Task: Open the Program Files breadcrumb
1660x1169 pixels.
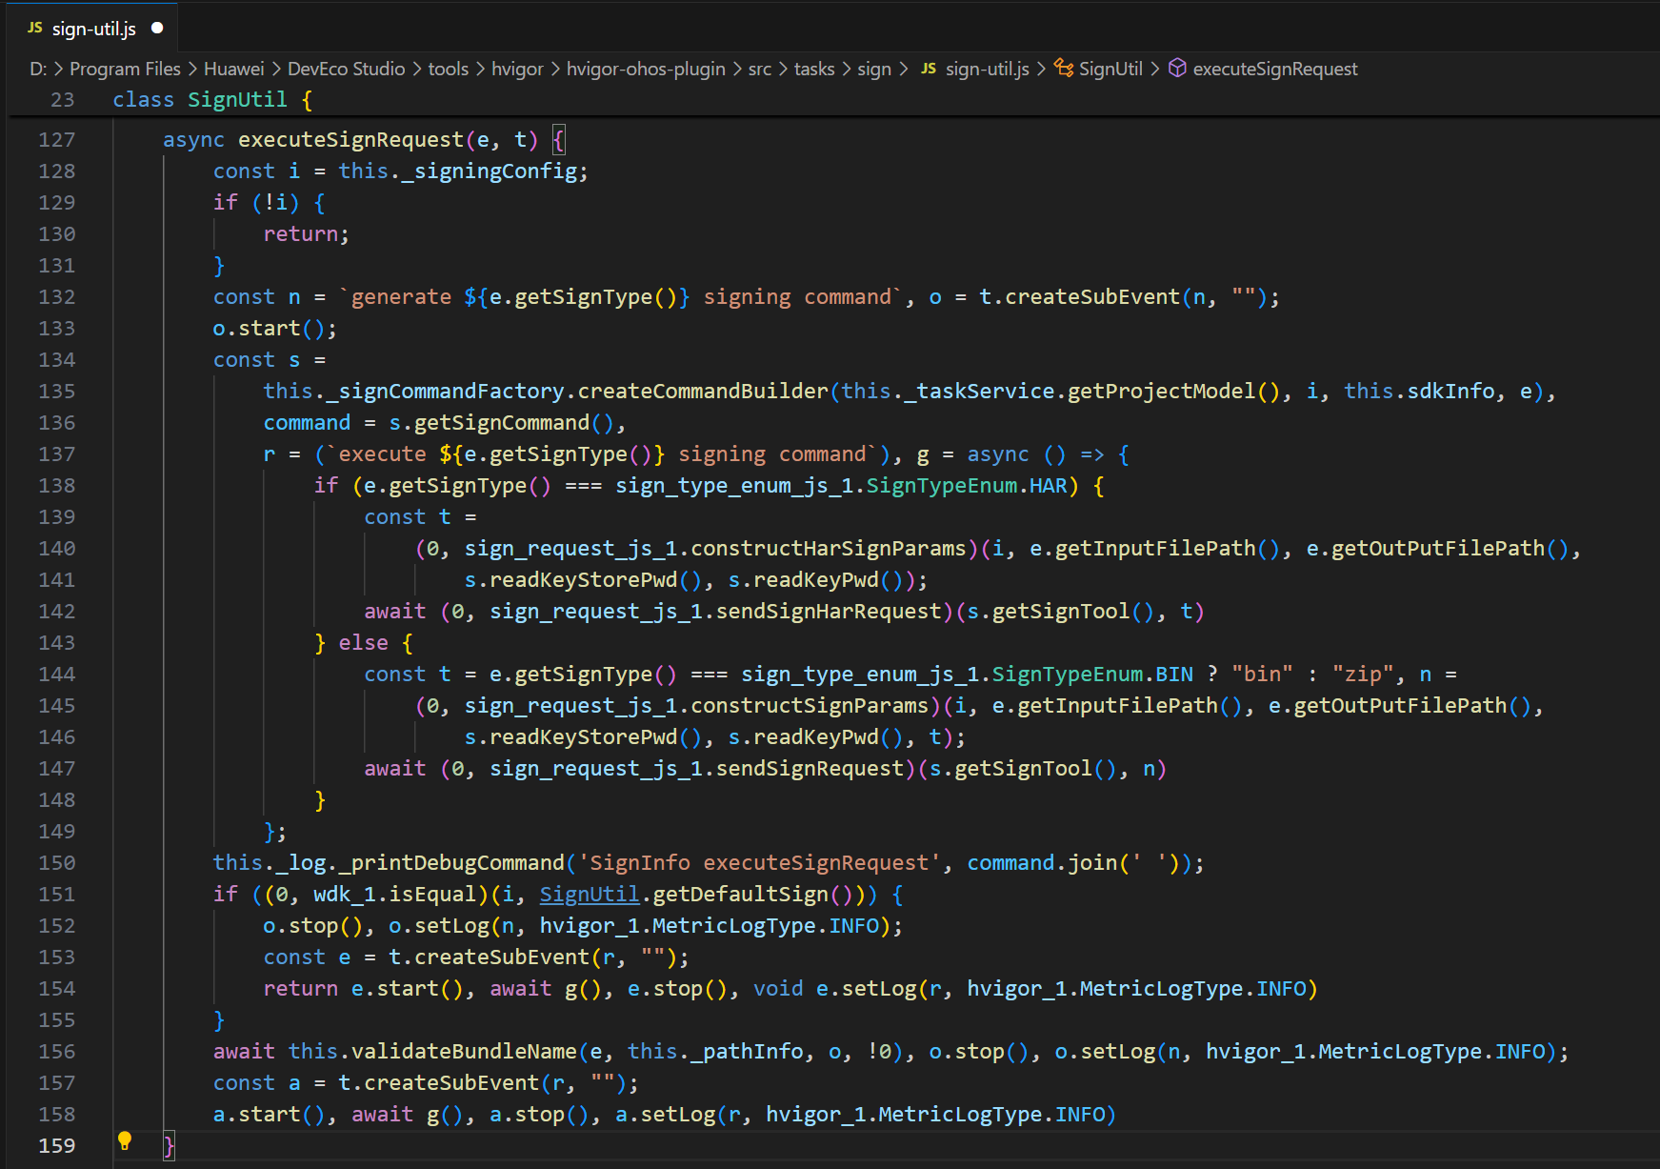Action: pyautogui.click(x=125, y=69)
